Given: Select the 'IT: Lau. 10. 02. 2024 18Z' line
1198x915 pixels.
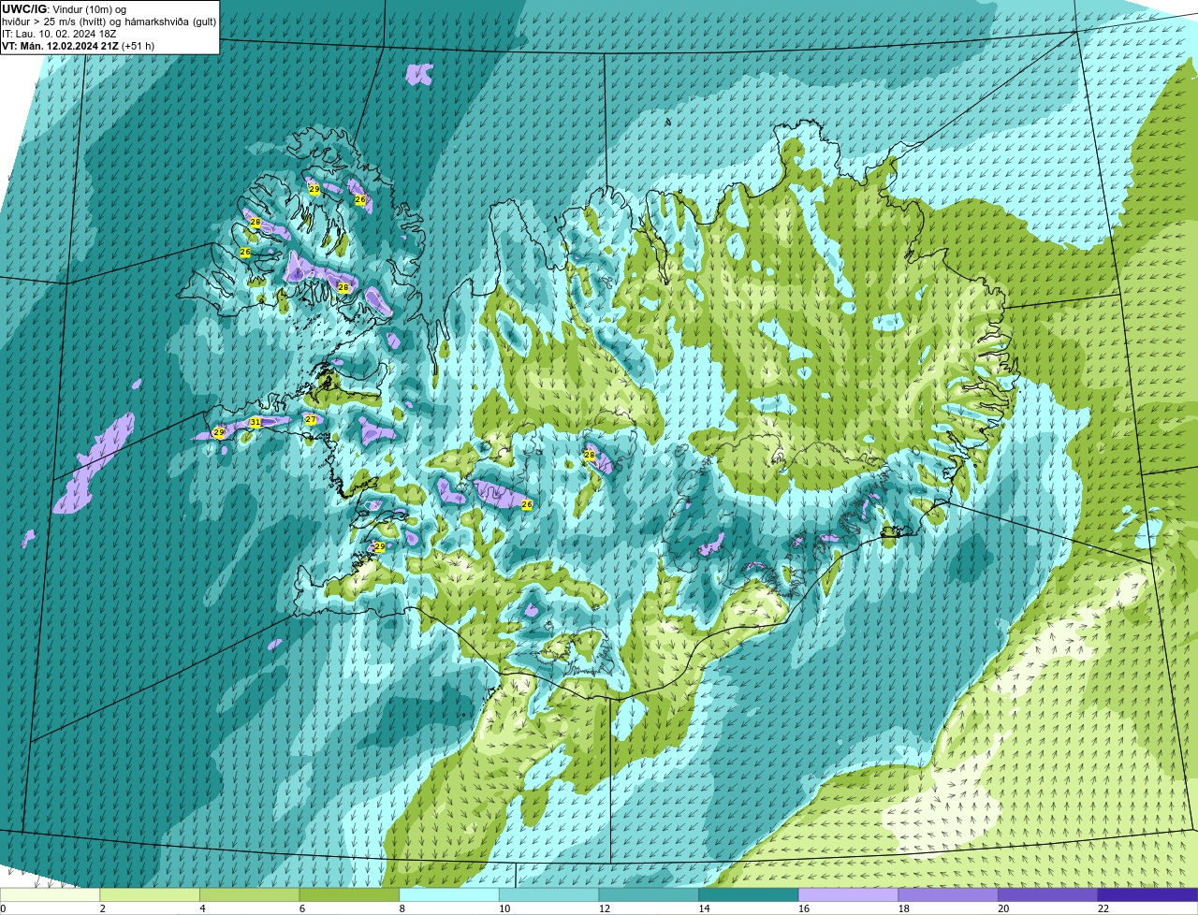Looking at the screenshot, I should point(59,34).
